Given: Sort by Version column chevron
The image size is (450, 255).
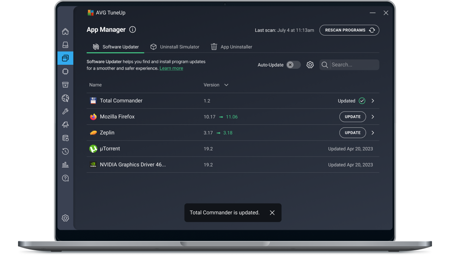Looking at the screenshot, I should (226, 85).
